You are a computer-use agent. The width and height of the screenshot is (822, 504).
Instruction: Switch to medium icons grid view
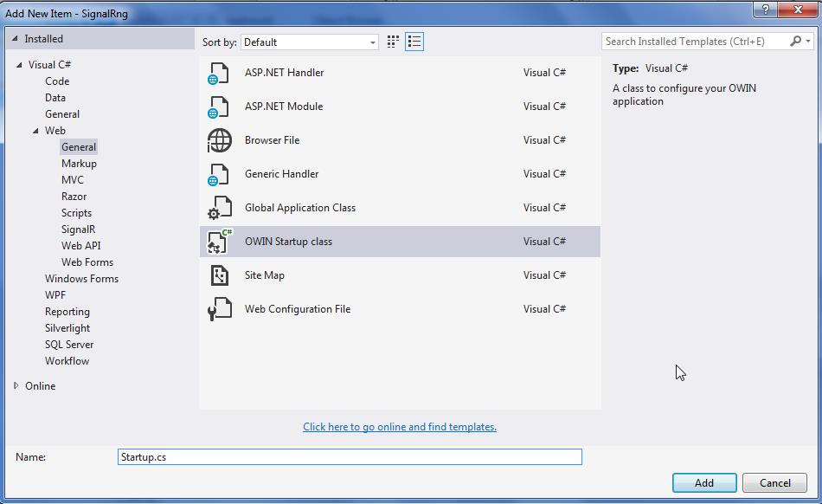pyautogui.click(x=393, y=42)
